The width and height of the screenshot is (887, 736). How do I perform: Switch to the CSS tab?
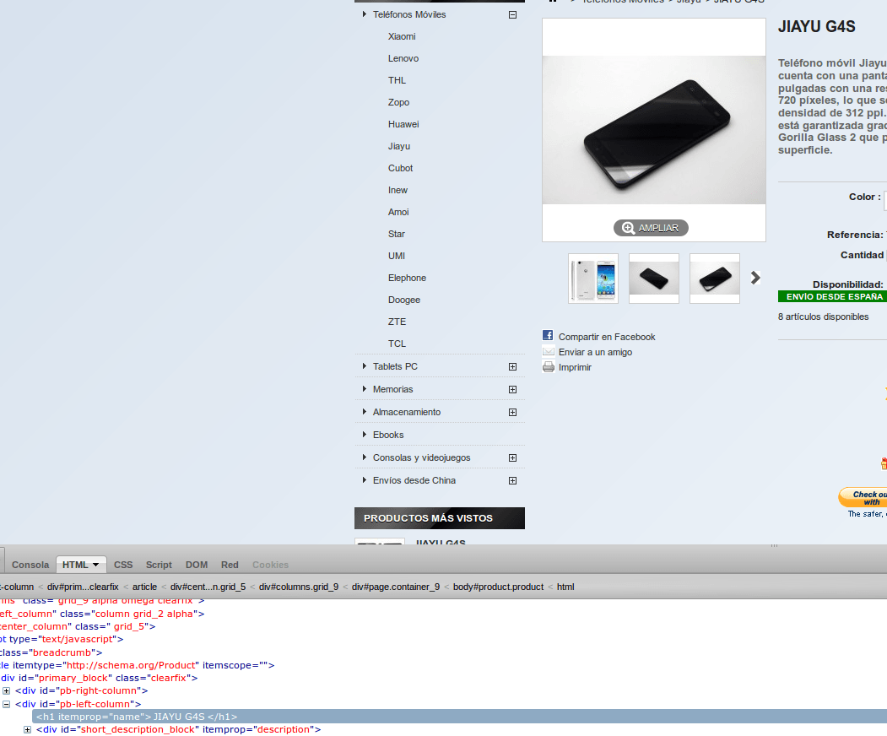click(x=123, y=565)
